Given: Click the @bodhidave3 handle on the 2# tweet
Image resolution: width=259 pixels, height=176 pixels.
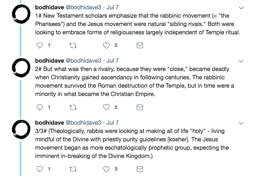Looking at the screenshot, I should pos(83,61).
